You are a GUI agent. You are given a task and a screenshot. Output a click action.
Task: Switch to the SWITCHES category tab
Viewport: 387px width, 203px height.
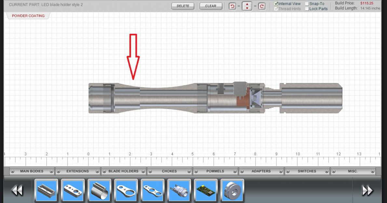pyautogui.click(x=307, y=171)
